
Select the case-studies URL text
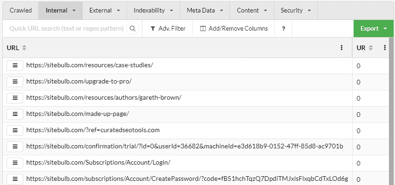pos(90,65)
